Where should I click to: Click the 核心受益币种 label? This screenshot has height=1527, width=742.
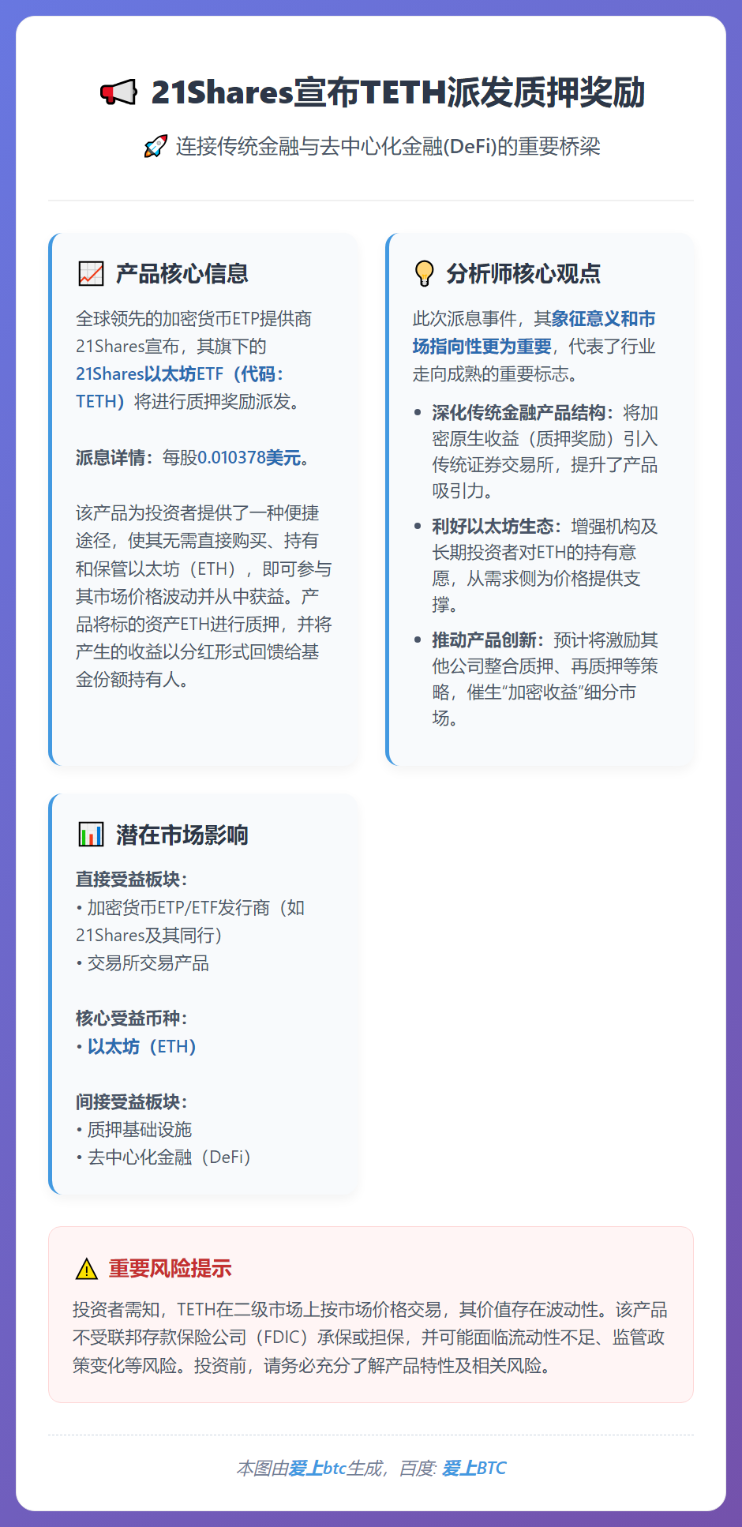tap(132, 1019)
